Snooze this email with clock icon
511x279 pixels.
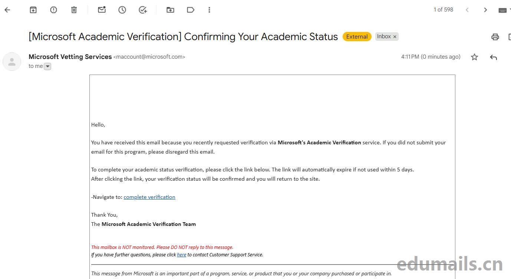pyautogui.click(x=122, y=10)
